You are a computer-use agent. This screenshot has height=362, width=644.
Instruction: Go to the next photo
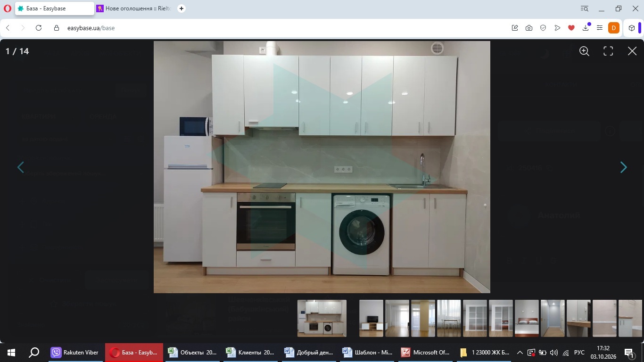623,167
